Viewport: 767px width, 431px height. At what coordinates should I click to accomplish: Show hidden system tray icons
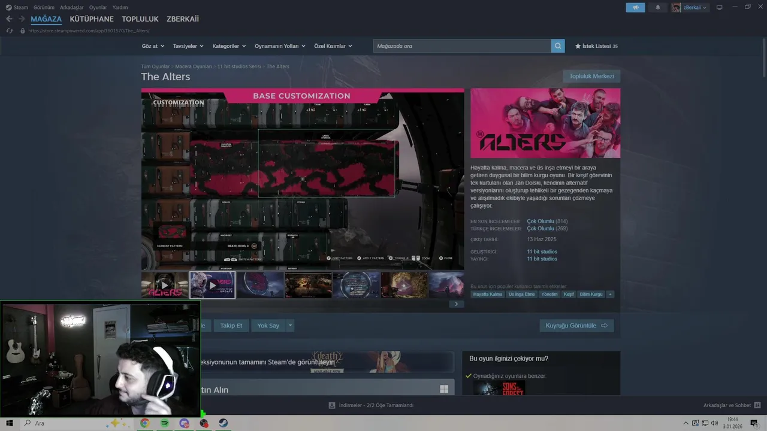[x=686, y=423]
